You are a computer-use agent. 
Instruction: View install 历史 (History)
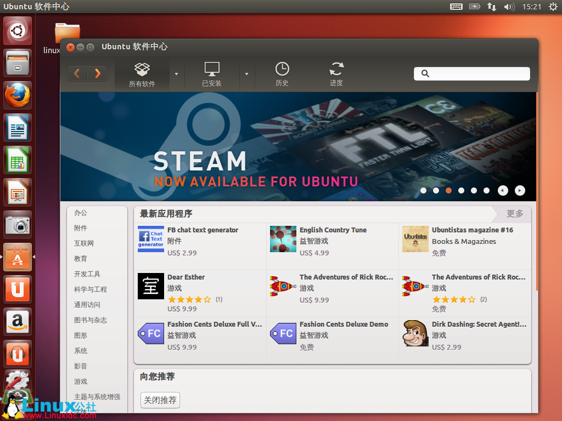pyautogui.click(x=282, y=74)
